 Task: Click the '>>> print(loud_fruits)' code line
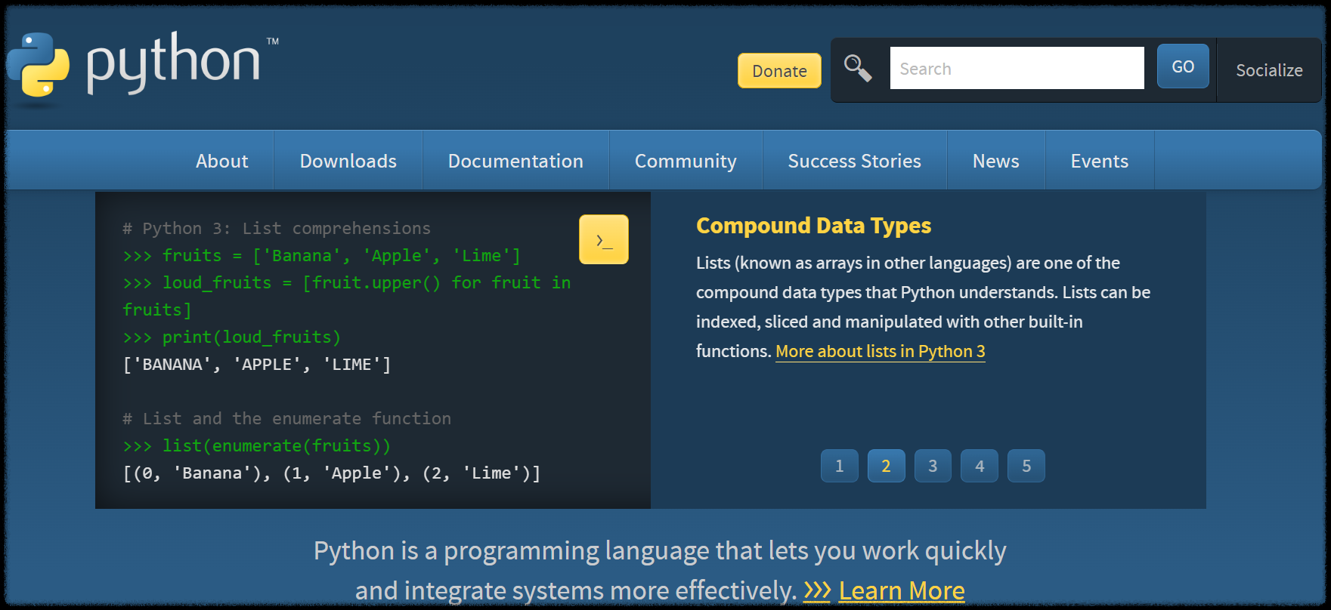coord(232,337)
